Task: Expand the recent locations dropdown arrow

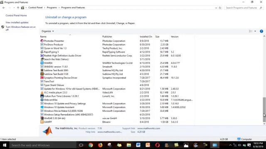Action: (x=14, y=8)
